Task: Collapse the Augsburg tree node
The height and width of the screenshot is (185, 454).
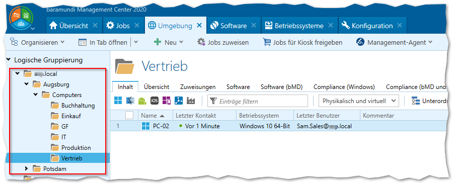Action: tap(27, 84)
